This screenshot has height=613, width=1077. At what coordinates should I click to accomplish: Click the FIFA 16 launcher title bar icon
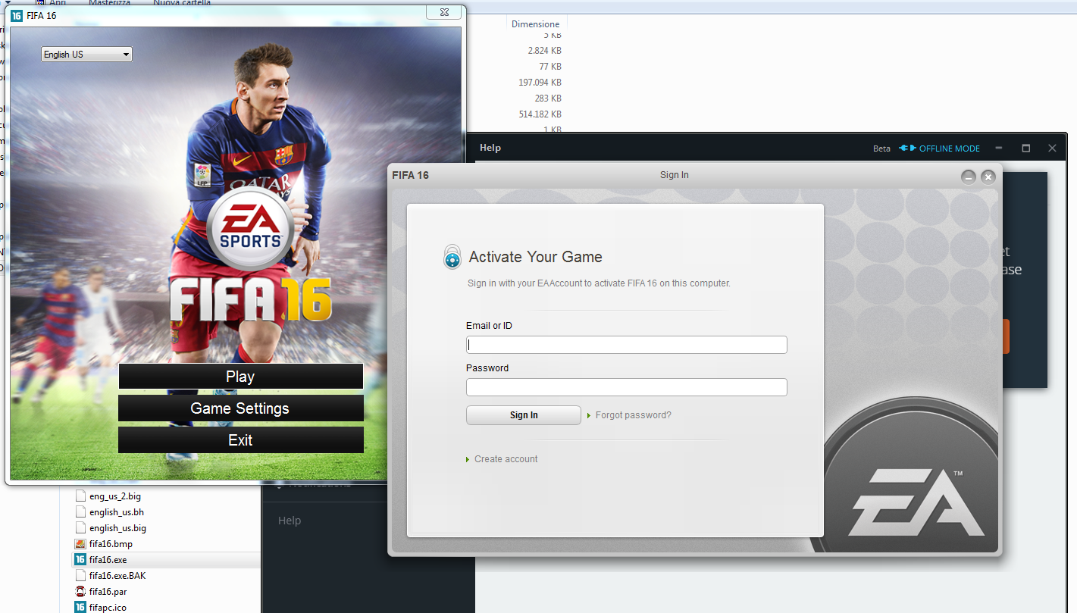click(17, 15)
